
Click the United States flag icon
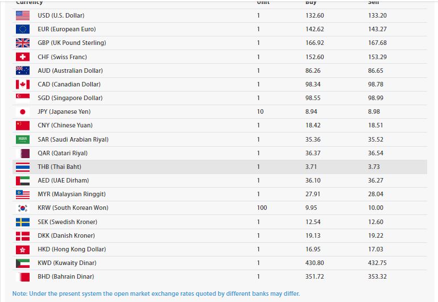[x=23, y=15]
